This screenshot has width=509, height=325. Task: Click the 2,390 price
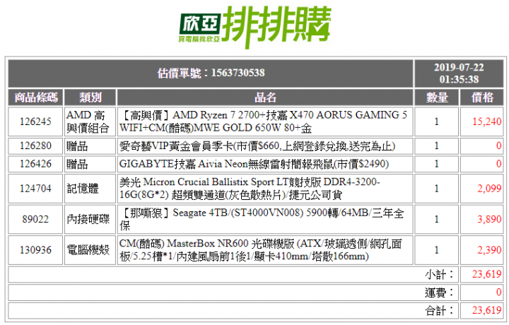click(489, 250)
